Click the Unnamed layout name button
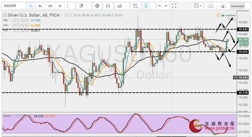Screen dimensions: 252x137 [x=237, y=6]
